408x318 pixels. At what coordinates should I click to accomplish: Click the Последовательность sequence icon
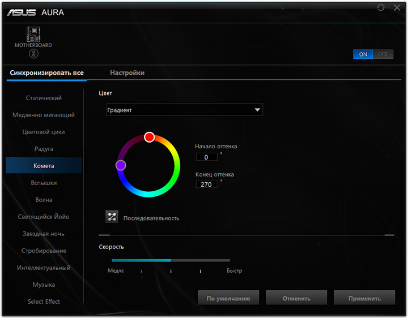click(112, 217)
